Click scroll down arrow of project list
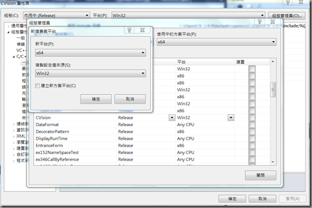Screen dimensions: 312x208 pos(273,162)
